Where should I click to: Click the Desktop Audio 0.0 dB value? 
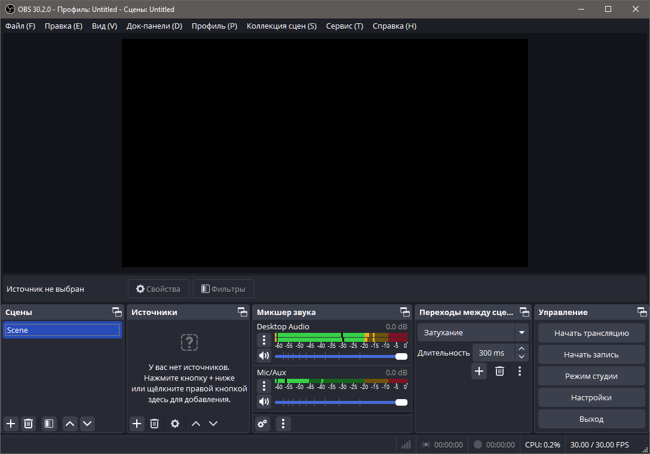click(396, 326)
